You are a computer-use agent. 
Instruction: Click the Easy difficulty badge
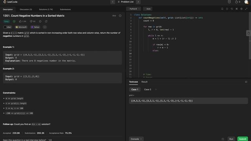click(6, 22)
